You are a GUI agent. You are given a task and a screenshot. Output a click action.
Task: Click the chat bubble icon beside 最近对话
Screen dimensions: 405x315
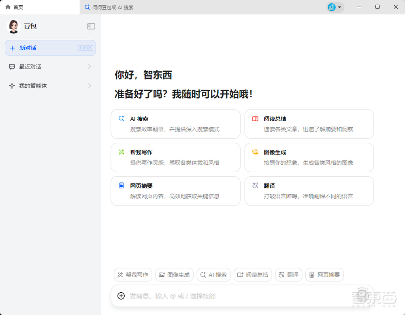coord(12,66)
